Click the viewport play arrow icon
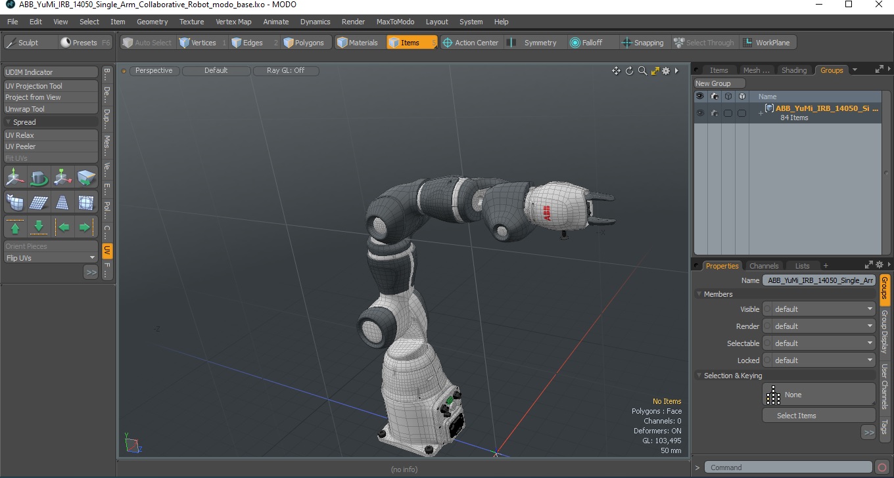This screenshot has height=478, width=894. (x=676, y=71)
